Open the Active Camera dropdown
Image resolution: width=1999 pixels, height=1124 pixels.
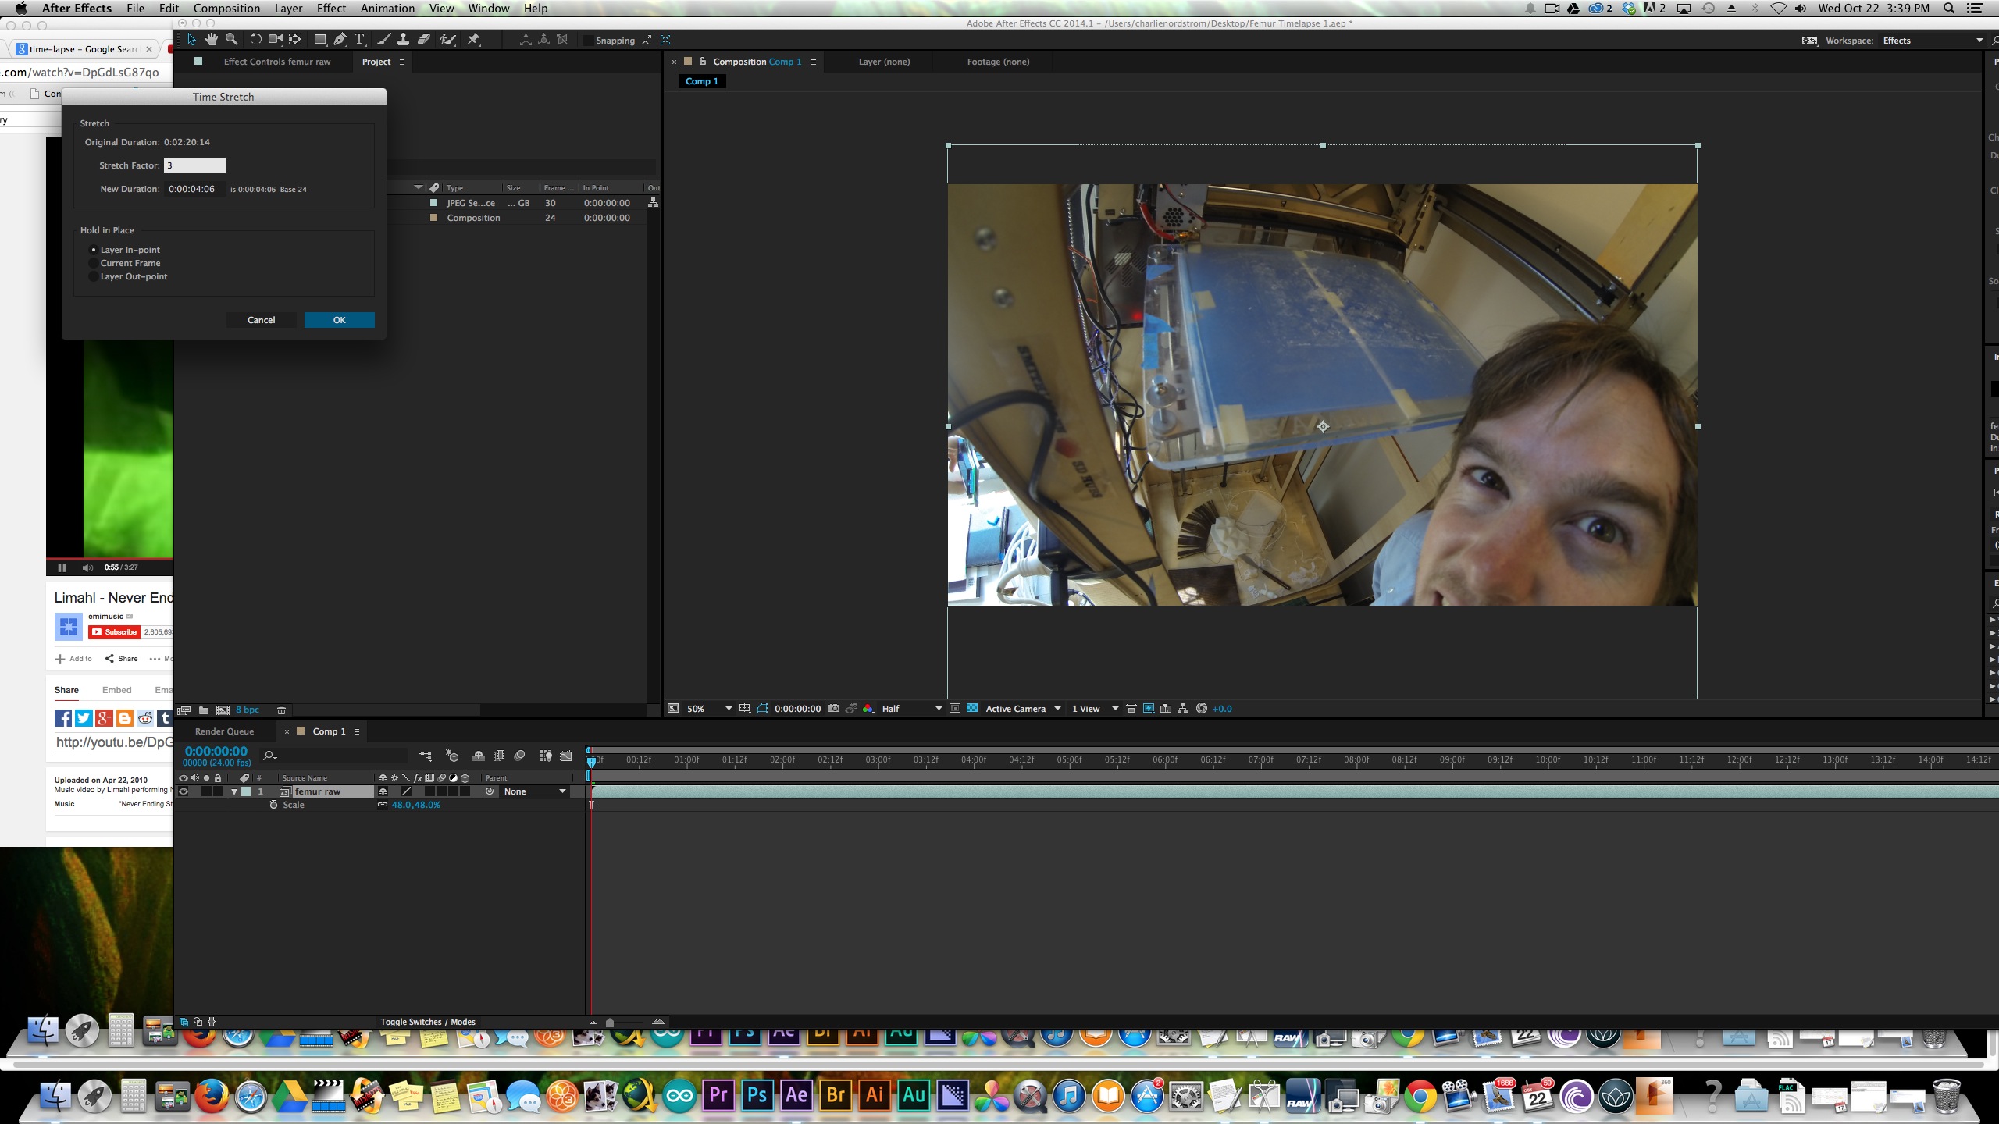point(1023,709)
